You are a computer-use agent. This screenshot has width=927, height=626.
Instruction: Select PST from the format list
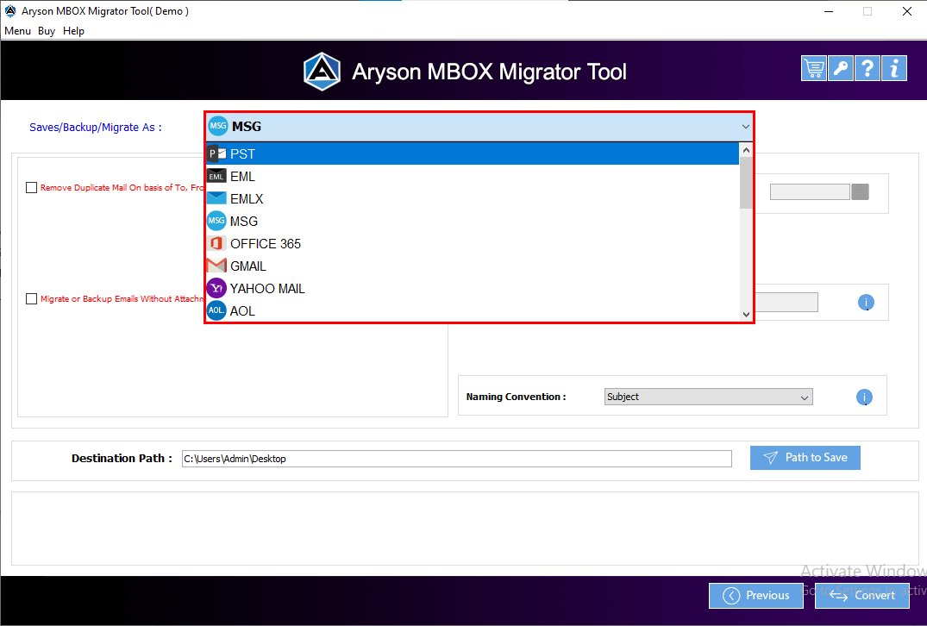[473, 153]
